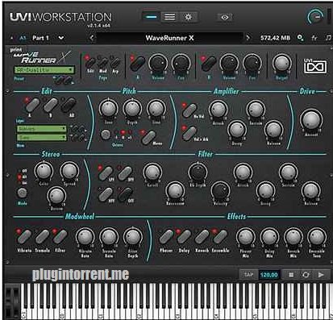Open the search magnifier icon
333x320 pixels.
(x=301, y=38)
